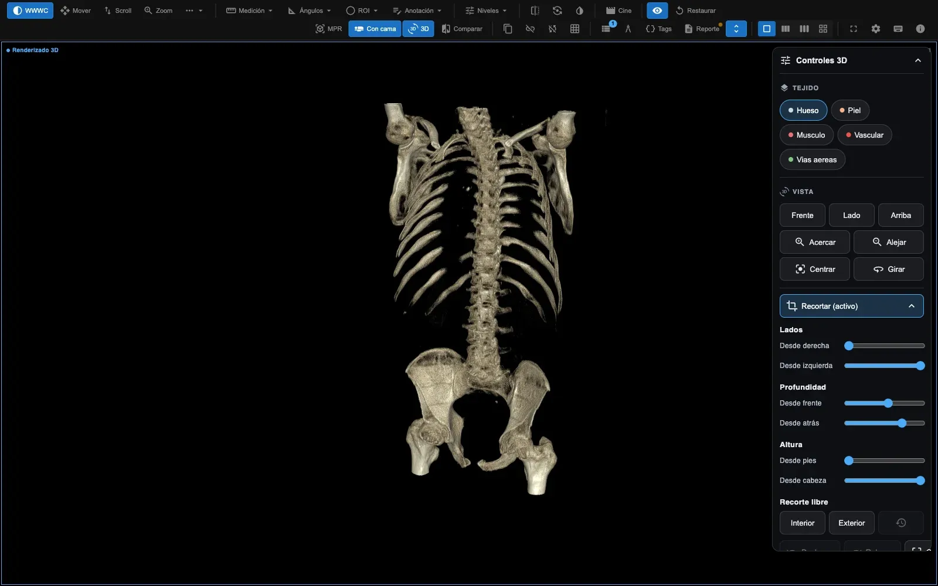
Task: Click Centrar button
Action: coord(815,269)
